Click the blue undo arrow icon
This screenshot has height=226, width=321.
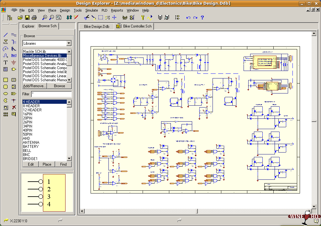(x=188, y=18)
